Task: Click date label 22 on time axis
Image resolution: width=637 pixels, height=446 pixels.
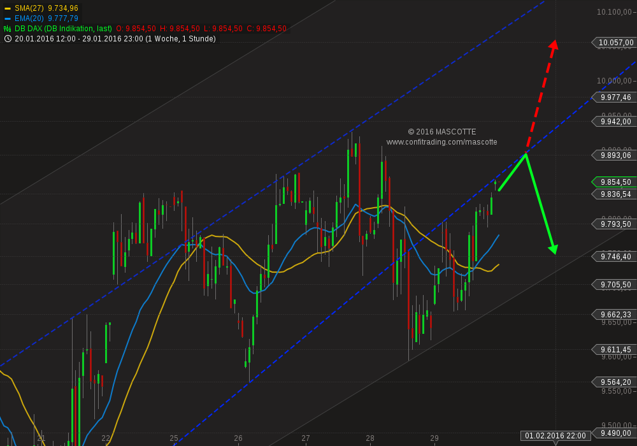Action: [x=106, y=438]
